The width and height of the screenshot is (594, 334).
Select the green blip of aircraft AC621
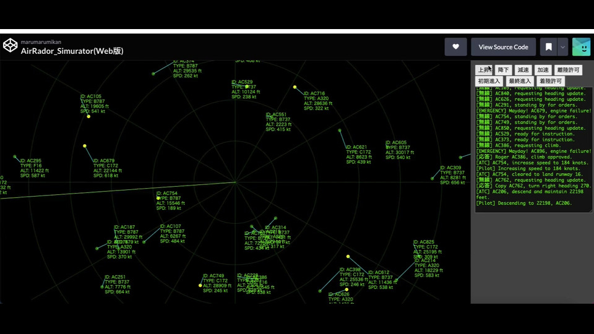pos(340,131)
